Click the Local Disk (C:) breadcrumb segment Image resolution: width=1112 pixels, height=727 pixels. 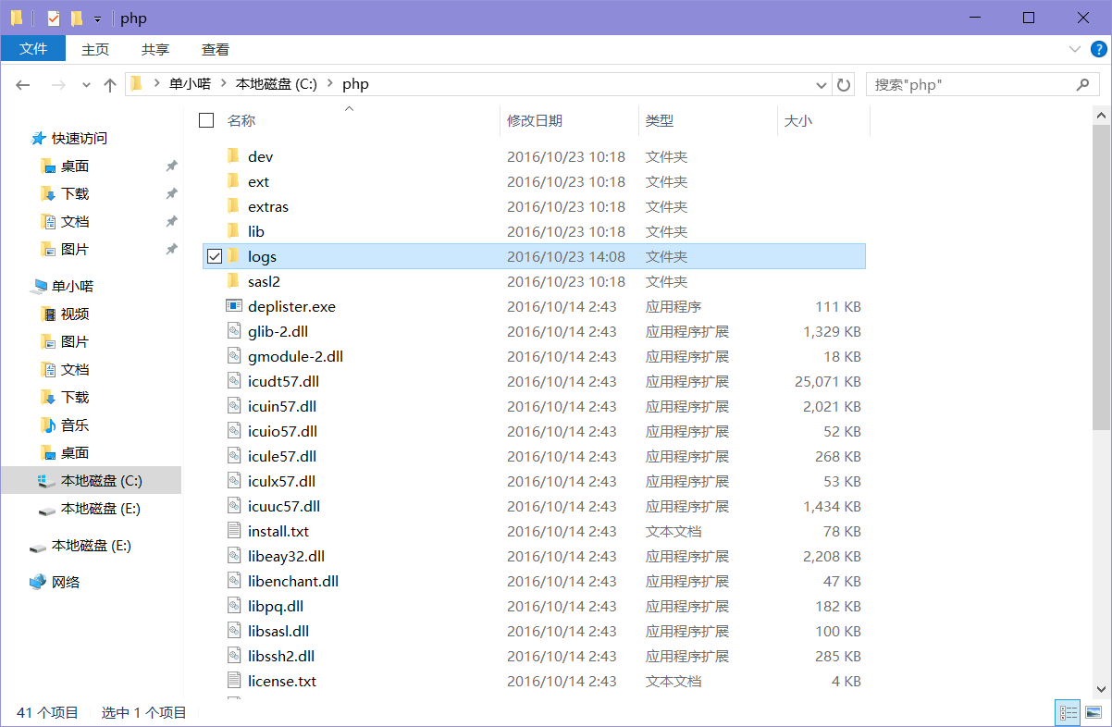tap(277, 84)
